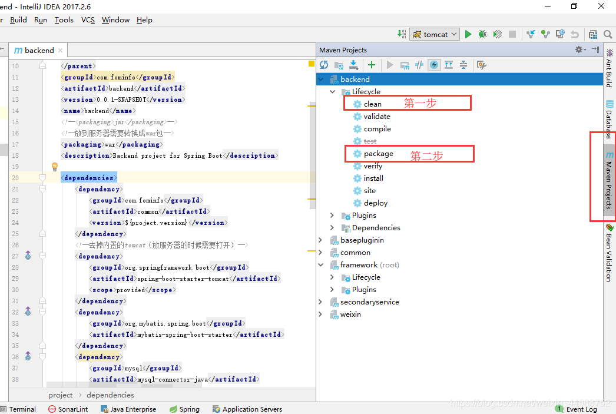Open the Help menu
This screenshot has width=616, height=414.
pyautogui.click(x=144, y=19)
